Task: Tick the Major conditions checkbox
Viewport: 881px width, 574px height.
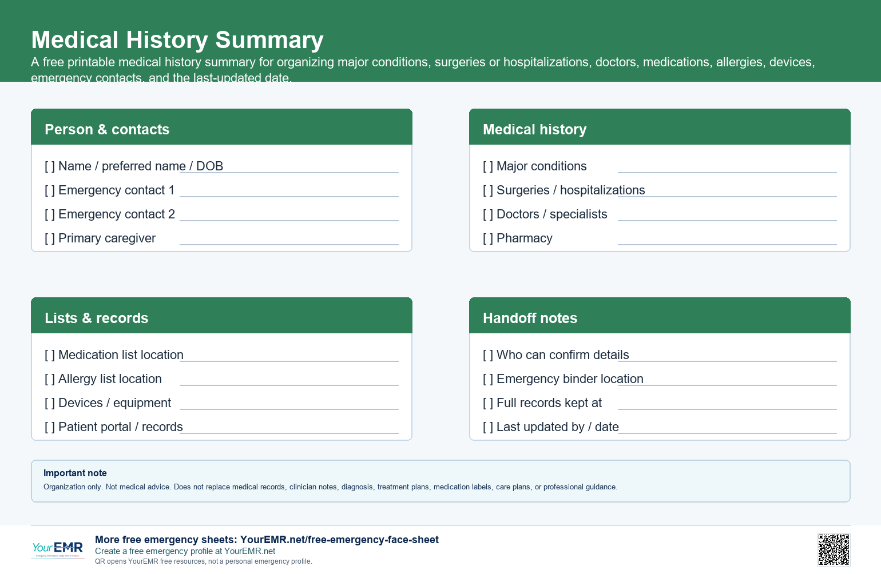Action: coord(488,166)
